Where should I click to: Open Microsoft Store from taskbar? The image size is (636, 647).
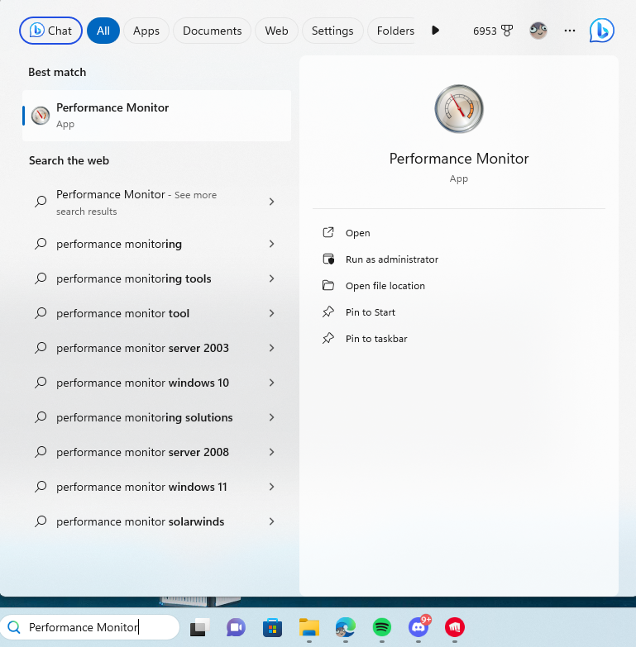coord(272,628)
